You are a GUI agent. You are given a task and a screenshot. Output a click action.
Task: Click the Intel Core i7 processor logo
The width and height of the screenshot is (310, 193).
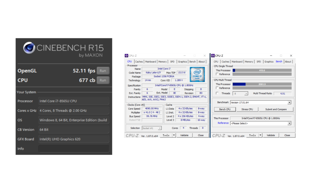(197, 74)
